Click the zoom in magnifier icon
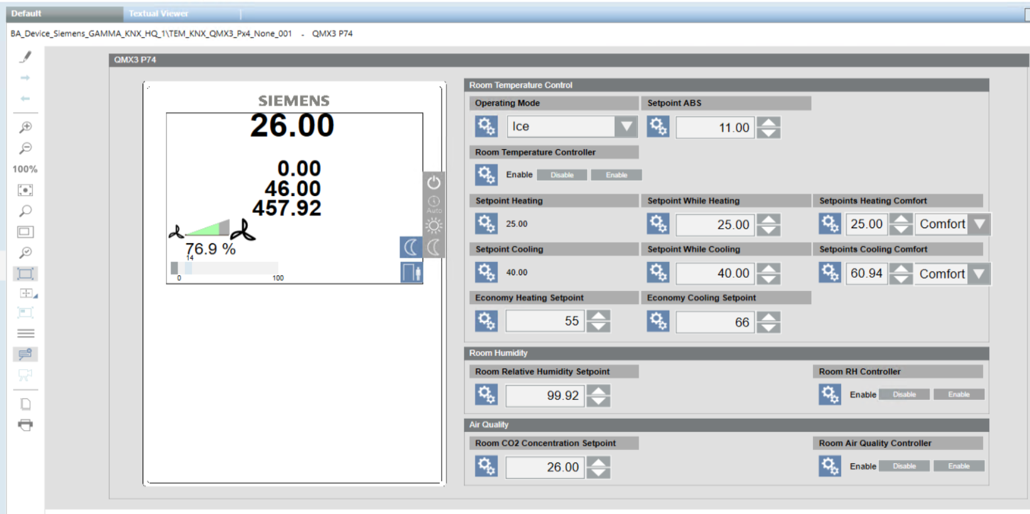Screen dimensions: 1030x514 25,127
